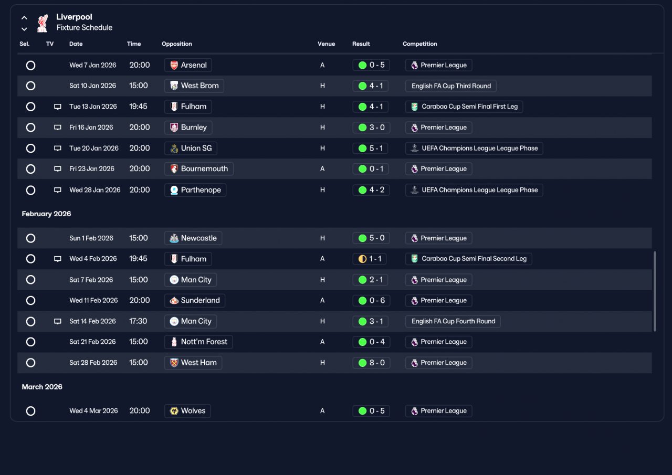Click TV icon on Burnley row
This screenshot has height=475, width=672.
click(58, 128)
